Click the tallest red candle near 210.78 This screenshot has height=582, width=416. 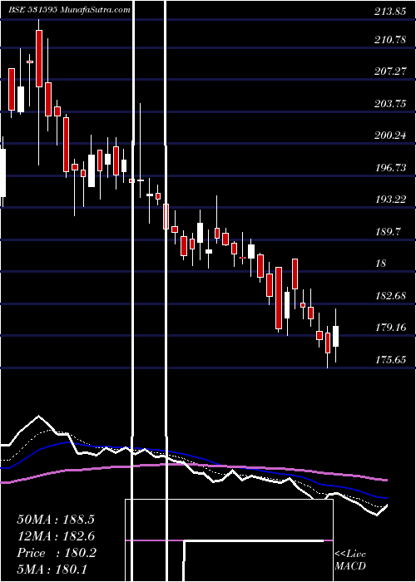(x=39, y=59)
